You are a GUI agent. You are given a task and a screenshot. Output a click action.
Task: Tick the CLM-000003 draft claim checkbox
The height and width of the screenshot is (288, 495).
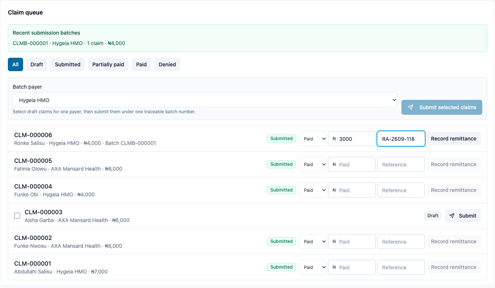[x=17, y=216]
